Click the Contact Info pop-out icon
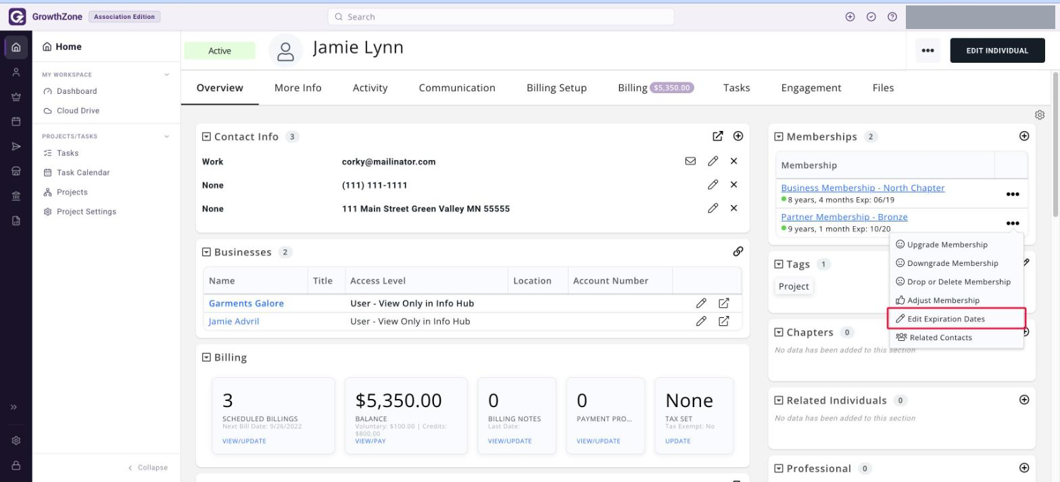The width and height of the screenshot is (1060, 482). tap(718, 136)
